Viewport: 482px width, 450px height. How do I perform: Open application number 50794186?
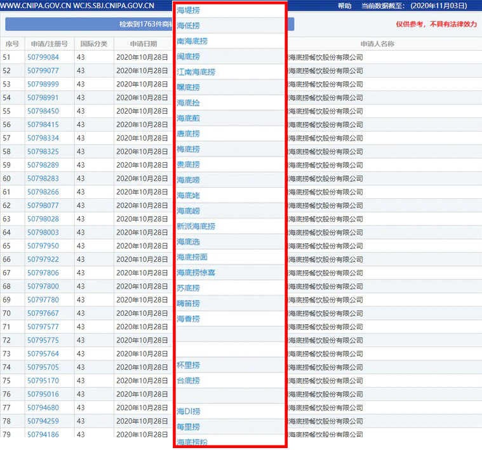(x=43, y=434)
